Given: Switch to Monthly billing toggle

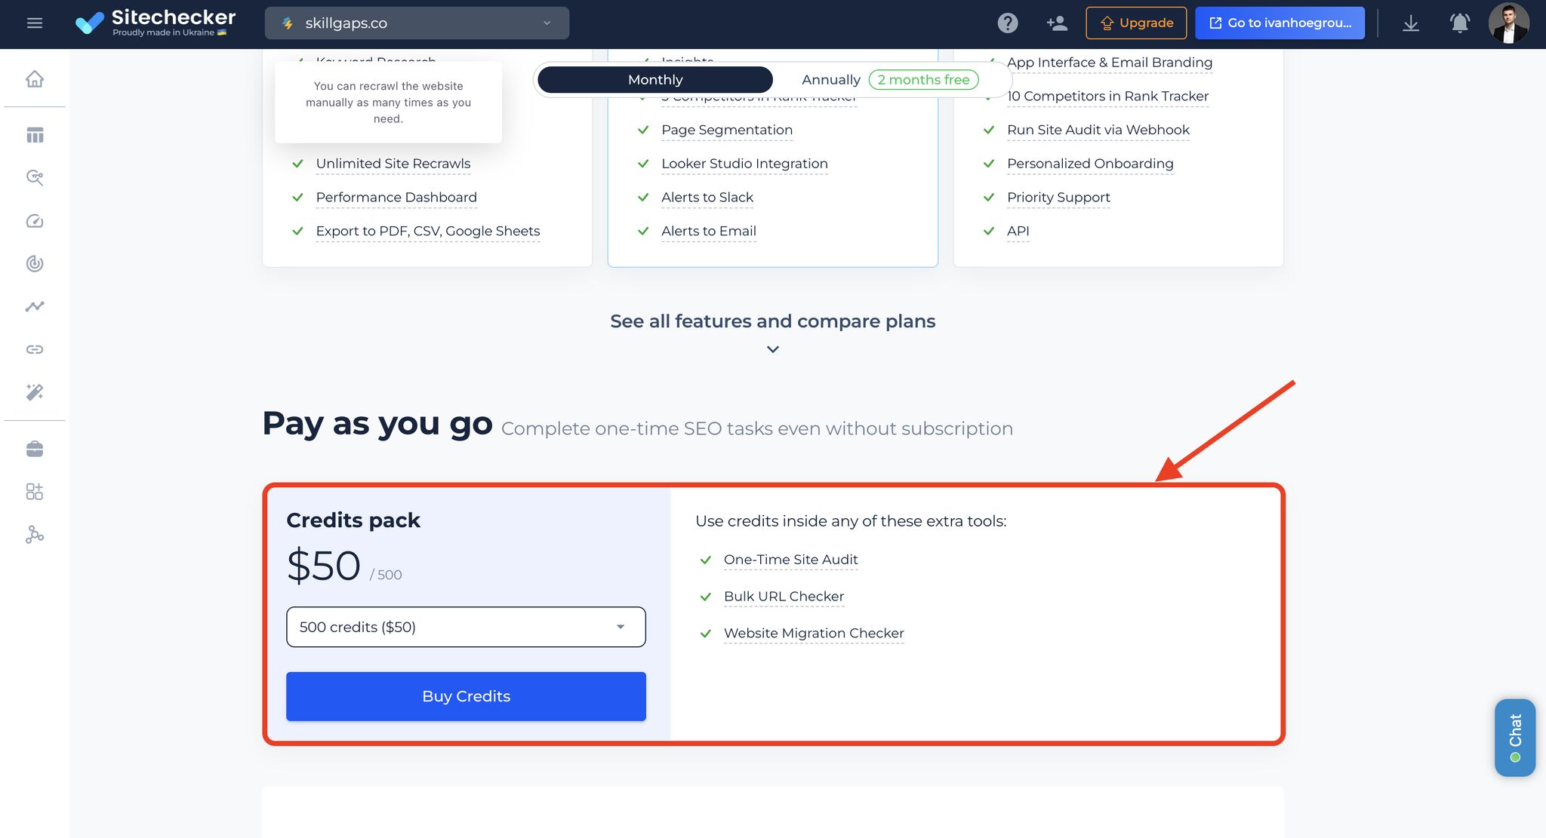Looking at the screenshot, I should coord(654,79).
